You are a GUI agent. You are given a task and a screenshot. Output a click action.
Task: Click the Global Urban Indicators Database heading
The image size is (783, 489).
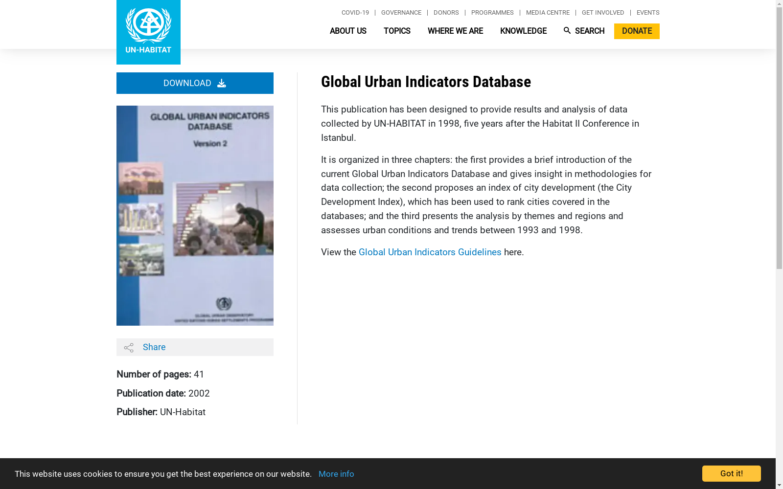tap(426, 82)
